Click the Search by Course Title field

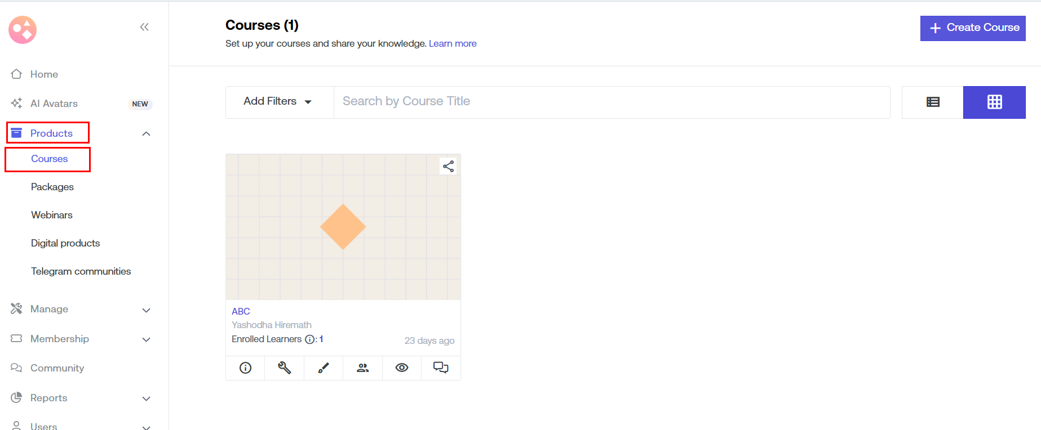[x=612, y=102]
